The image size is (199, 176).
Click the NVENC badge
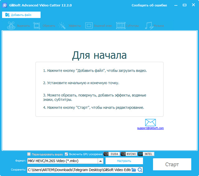click(x=129, y=154)
